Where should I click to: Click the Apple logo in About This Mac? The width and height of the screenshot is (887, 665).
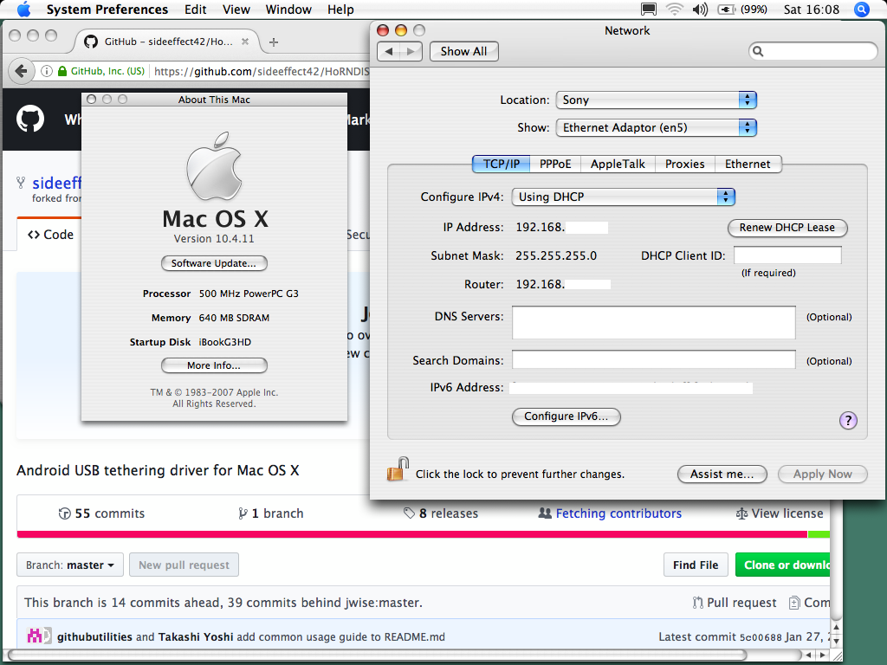(x=215, y=166)
